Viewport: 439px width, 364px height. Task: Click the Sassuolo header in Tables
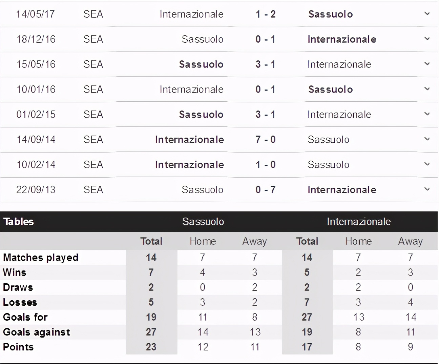[203, 222]
